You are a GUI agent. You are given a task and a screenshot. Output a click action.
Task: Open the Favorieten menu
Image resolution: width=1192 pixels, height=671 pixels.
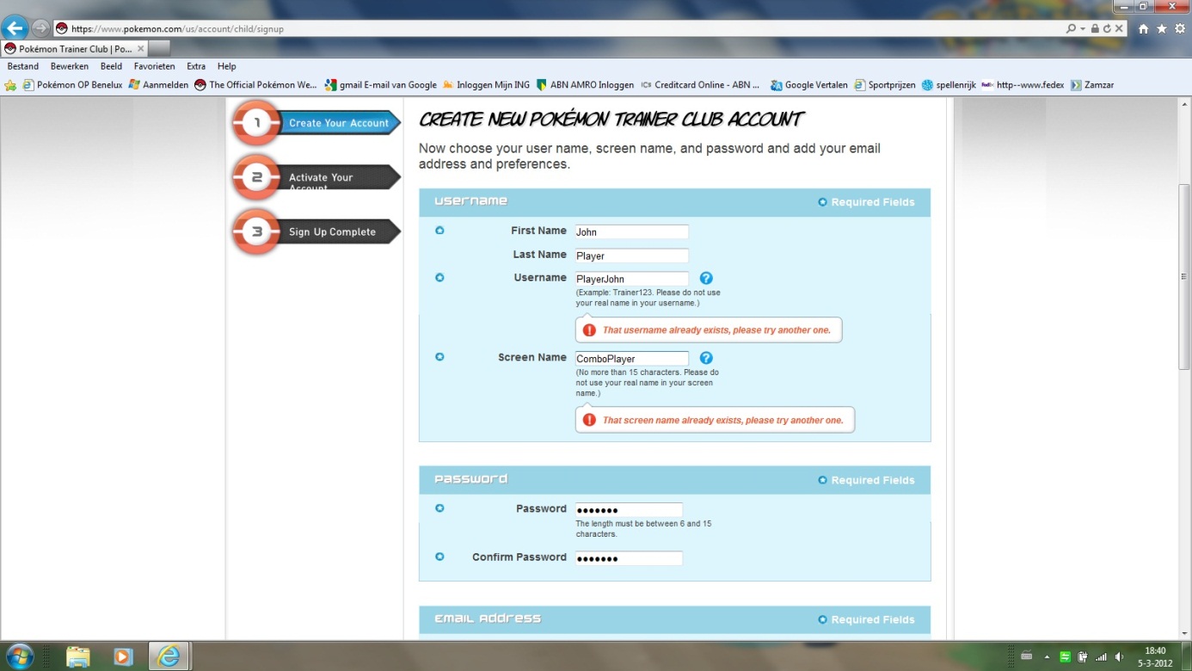coord(155,66)
